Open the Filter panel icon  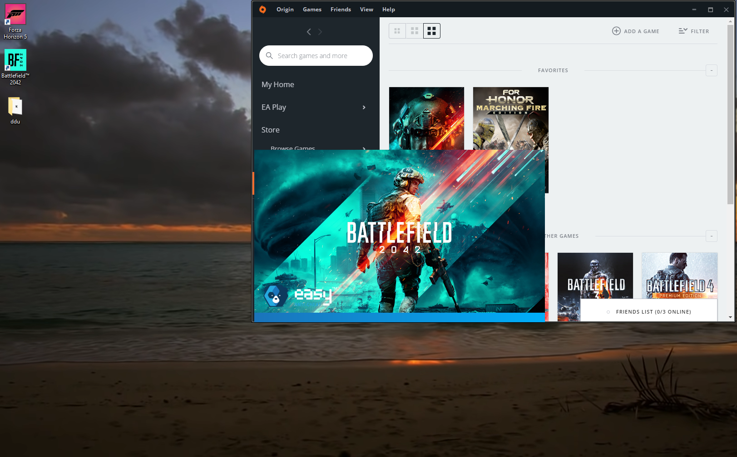683,31
